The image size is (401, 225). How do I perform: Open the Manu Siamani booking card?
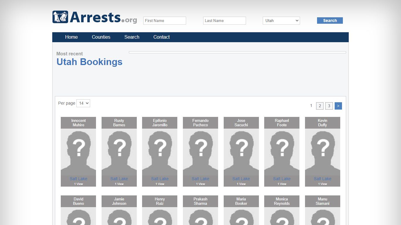click(x=323, y=210)
